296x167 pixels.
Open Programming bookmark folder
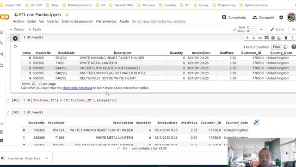tap(224, 5)
